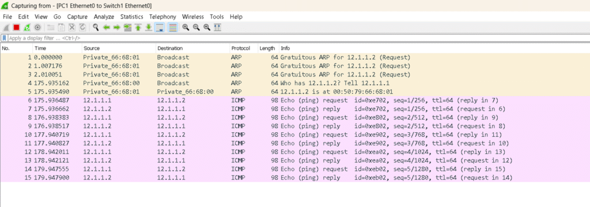Select ping reply at time 177.940827
Image resolution: width=590 pixels, height=207 pixels.
[x=295, y=143]
